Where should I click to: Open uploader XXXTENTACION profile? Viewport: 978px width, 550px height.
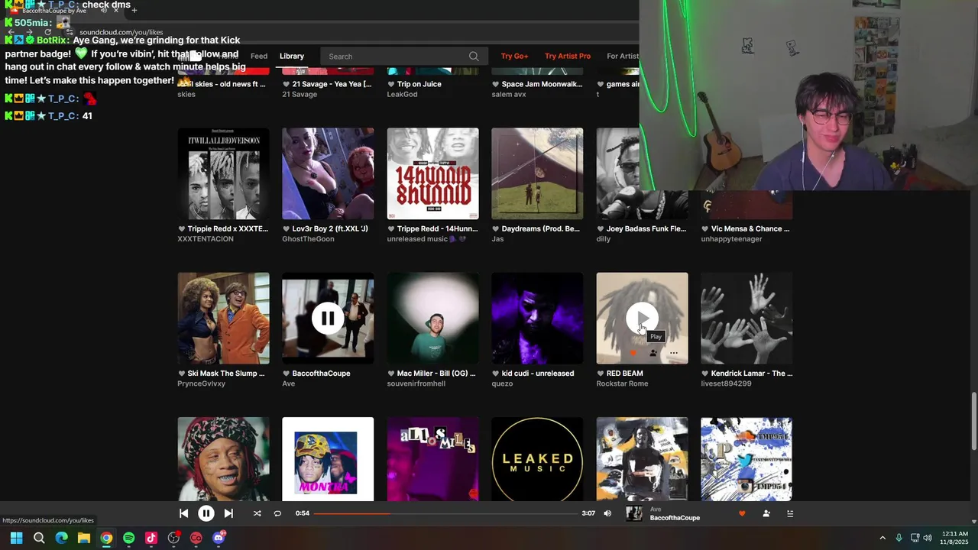pos(206,239)
